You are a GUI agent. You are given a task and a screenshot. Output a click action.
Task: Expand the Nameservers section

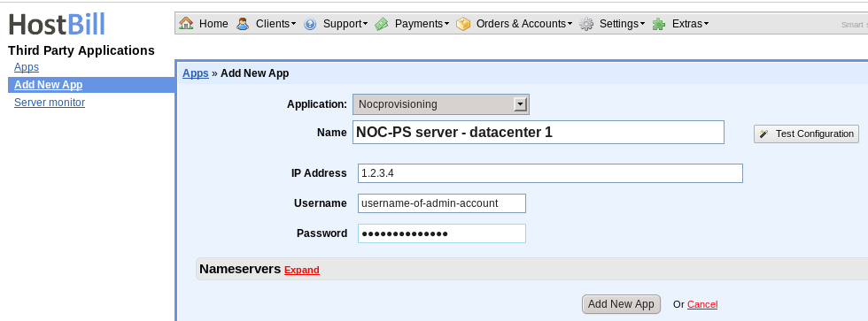[x=302, y=271]
